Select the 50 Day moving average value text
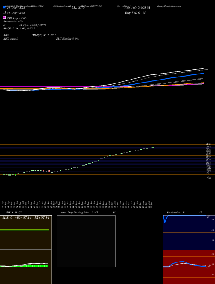Screen dimensions: 215x284 tap(15, 13)
